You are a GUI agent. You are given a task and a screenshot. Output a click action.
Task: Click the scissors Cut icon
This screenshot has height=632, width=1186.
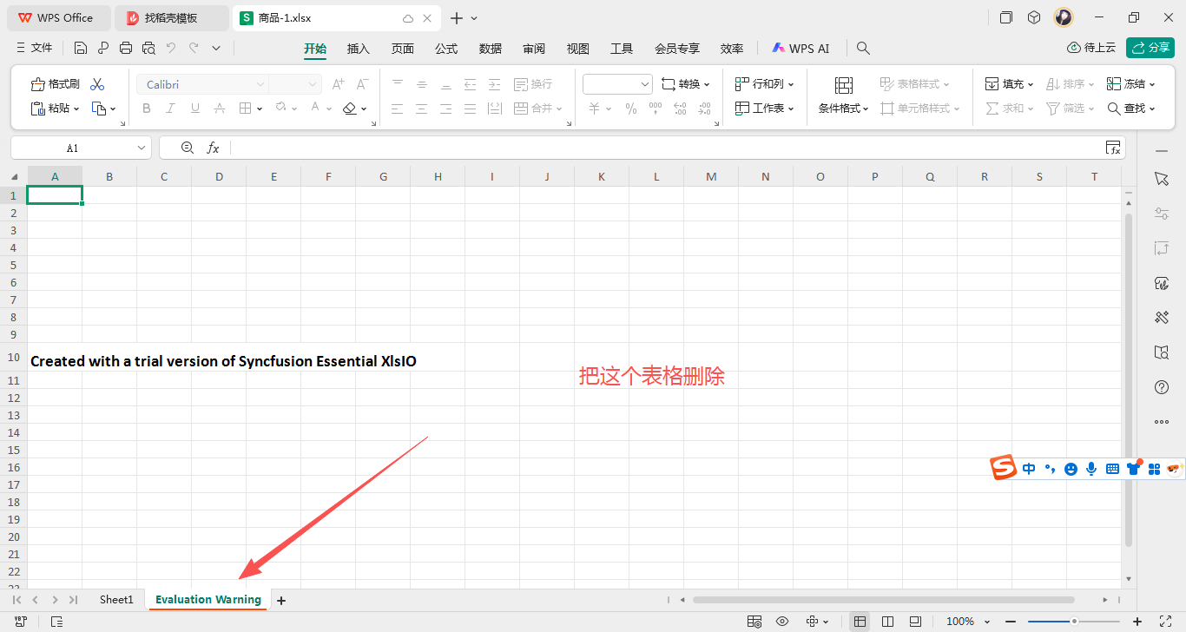[97, 84]
